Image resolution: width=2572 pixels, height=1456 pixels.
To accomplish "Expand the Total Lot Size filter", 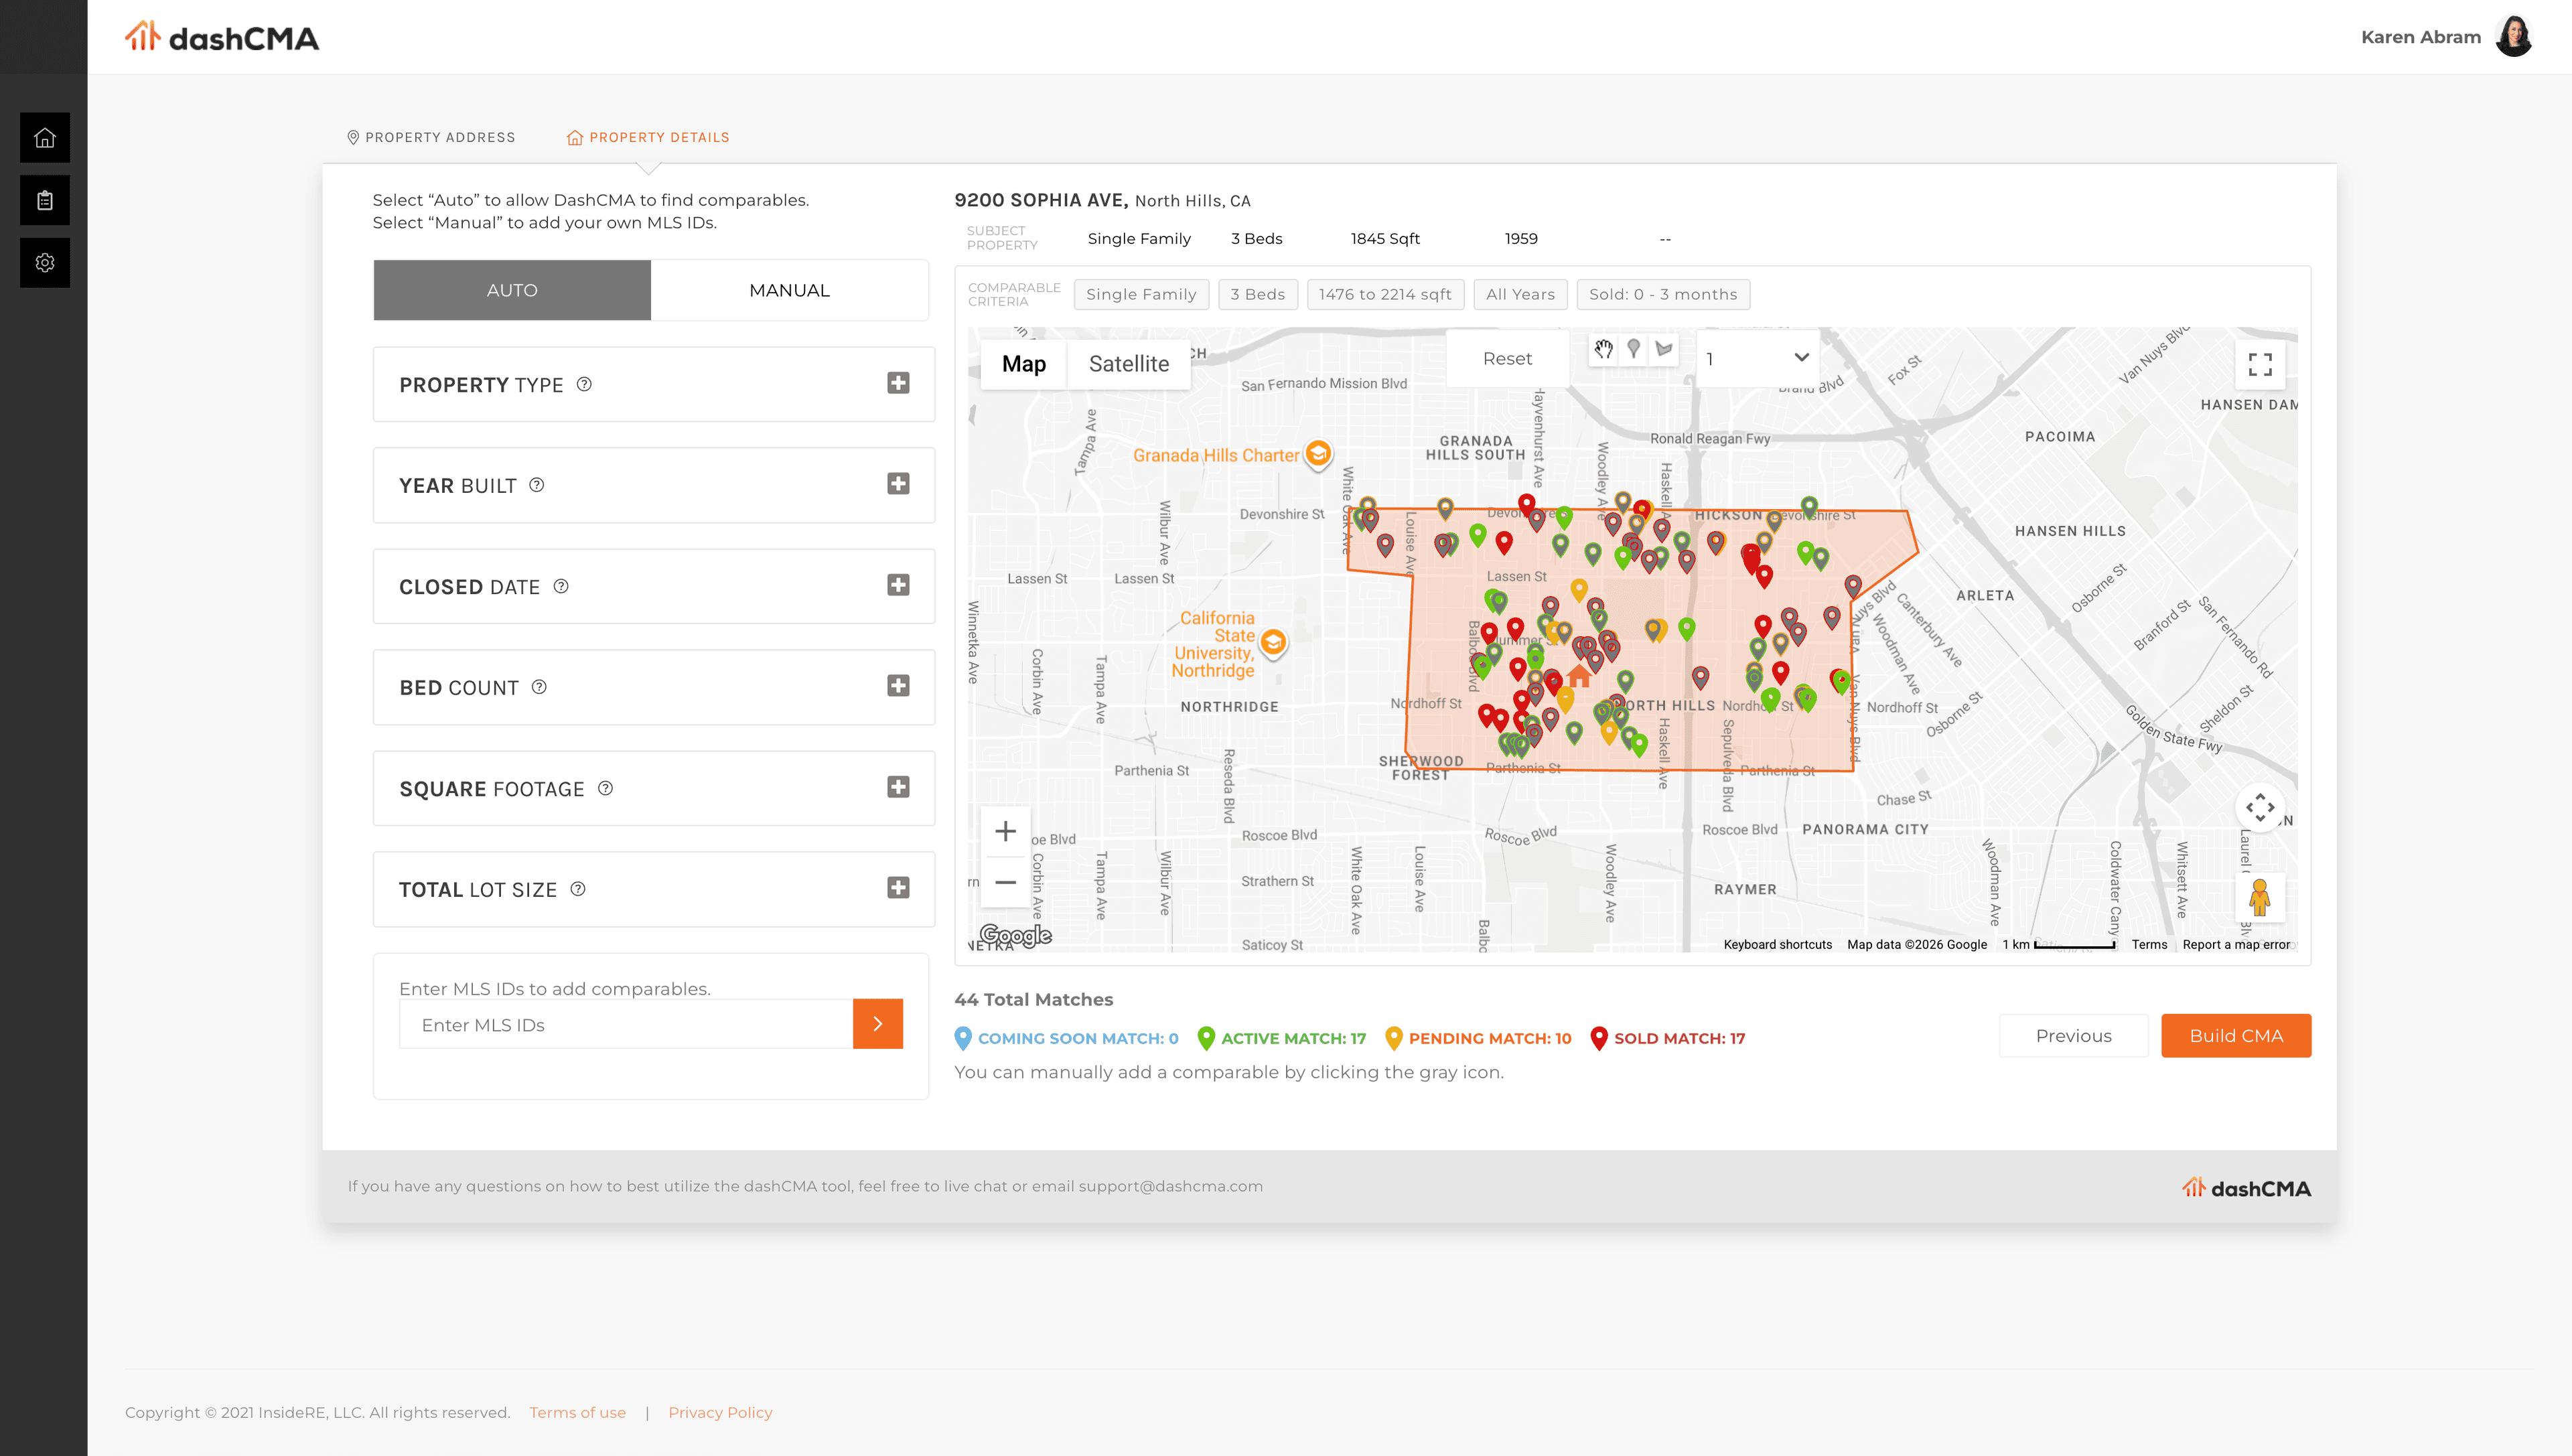I will tap(898, 888).
